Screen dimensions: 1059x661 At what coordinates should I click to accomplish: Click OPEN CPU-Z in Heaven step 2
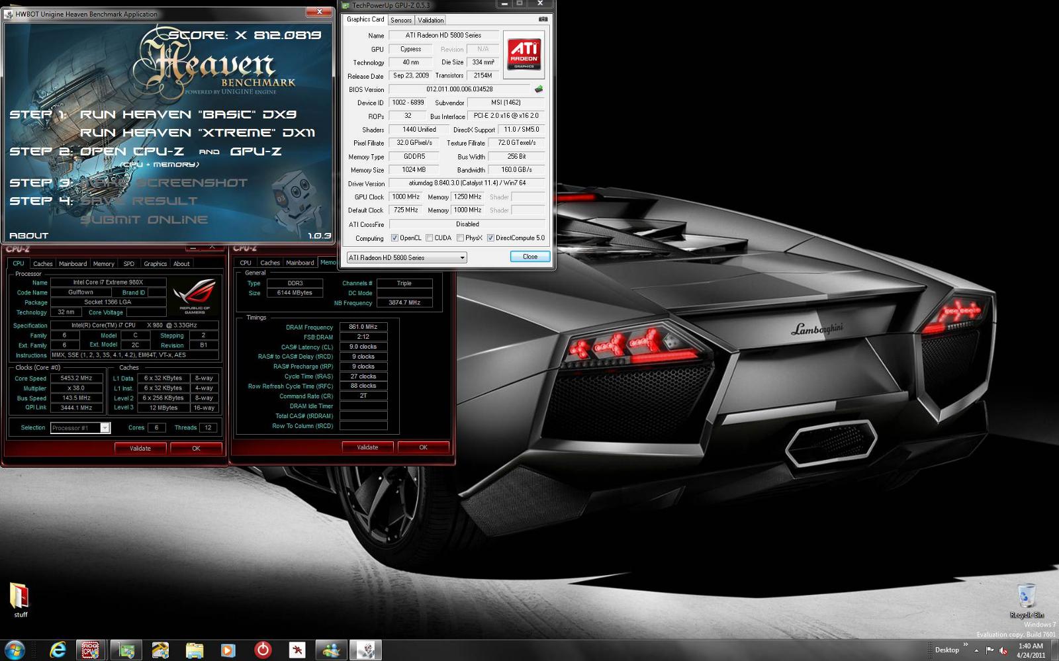tap(132, 152)
